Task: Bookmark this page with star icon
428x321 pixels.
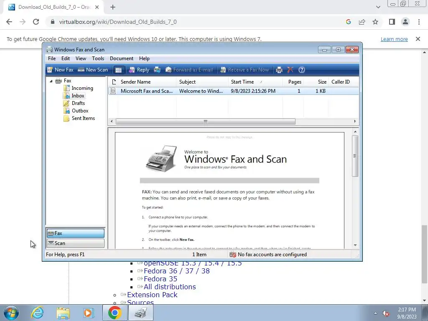Action: pos(375,22)
